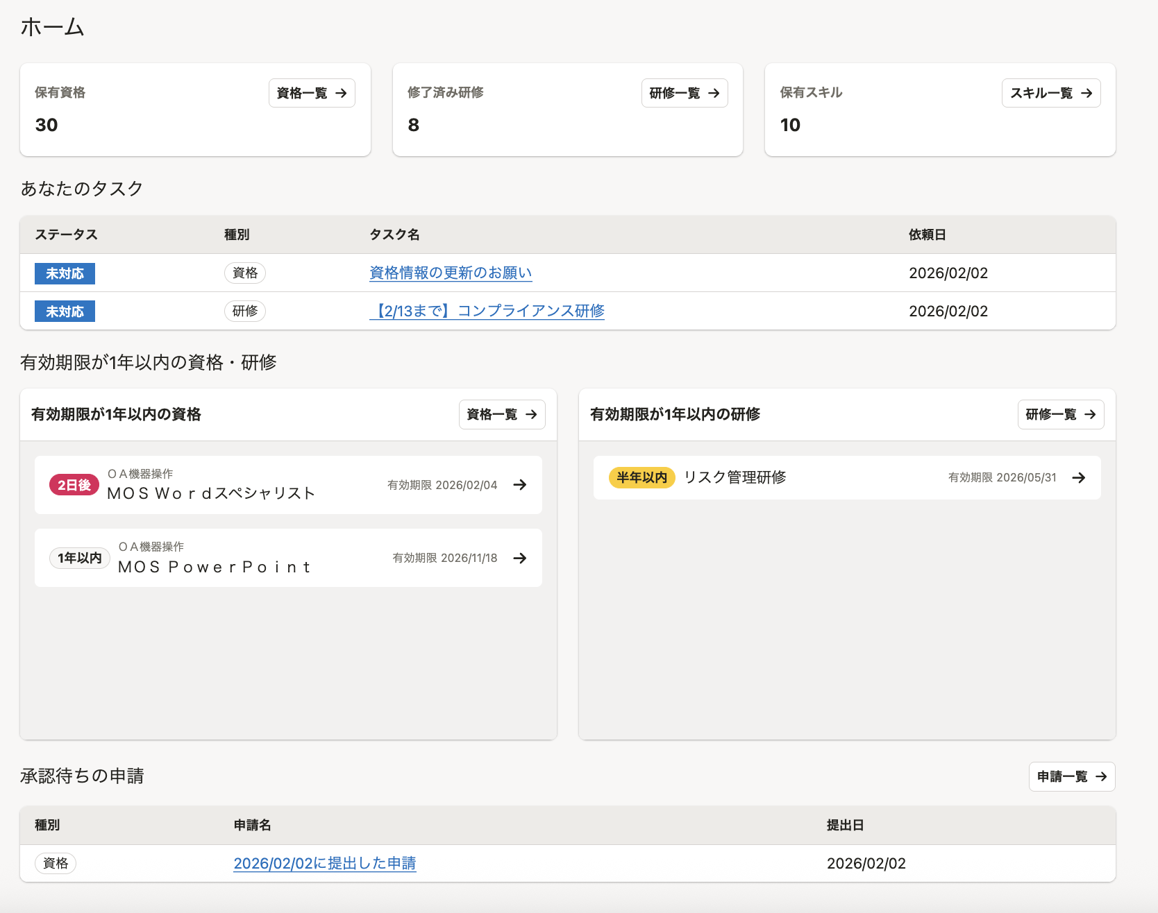
Task: Click 資格 tag in 承認待ちの申請 table
Action: [x=56, y=863]
